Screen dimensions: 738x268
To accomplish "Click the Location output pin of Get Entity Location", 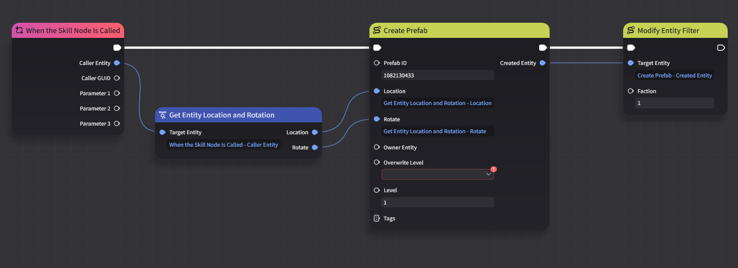I will [315, 132].
